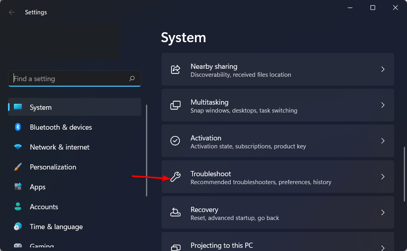
Task: Click the Personalization brush icon
Action: [18, 167]
